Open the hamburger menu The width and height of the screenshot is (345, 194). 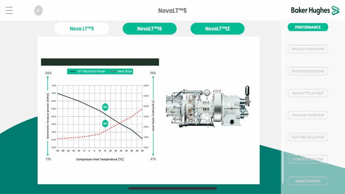[x=9, y=10]
